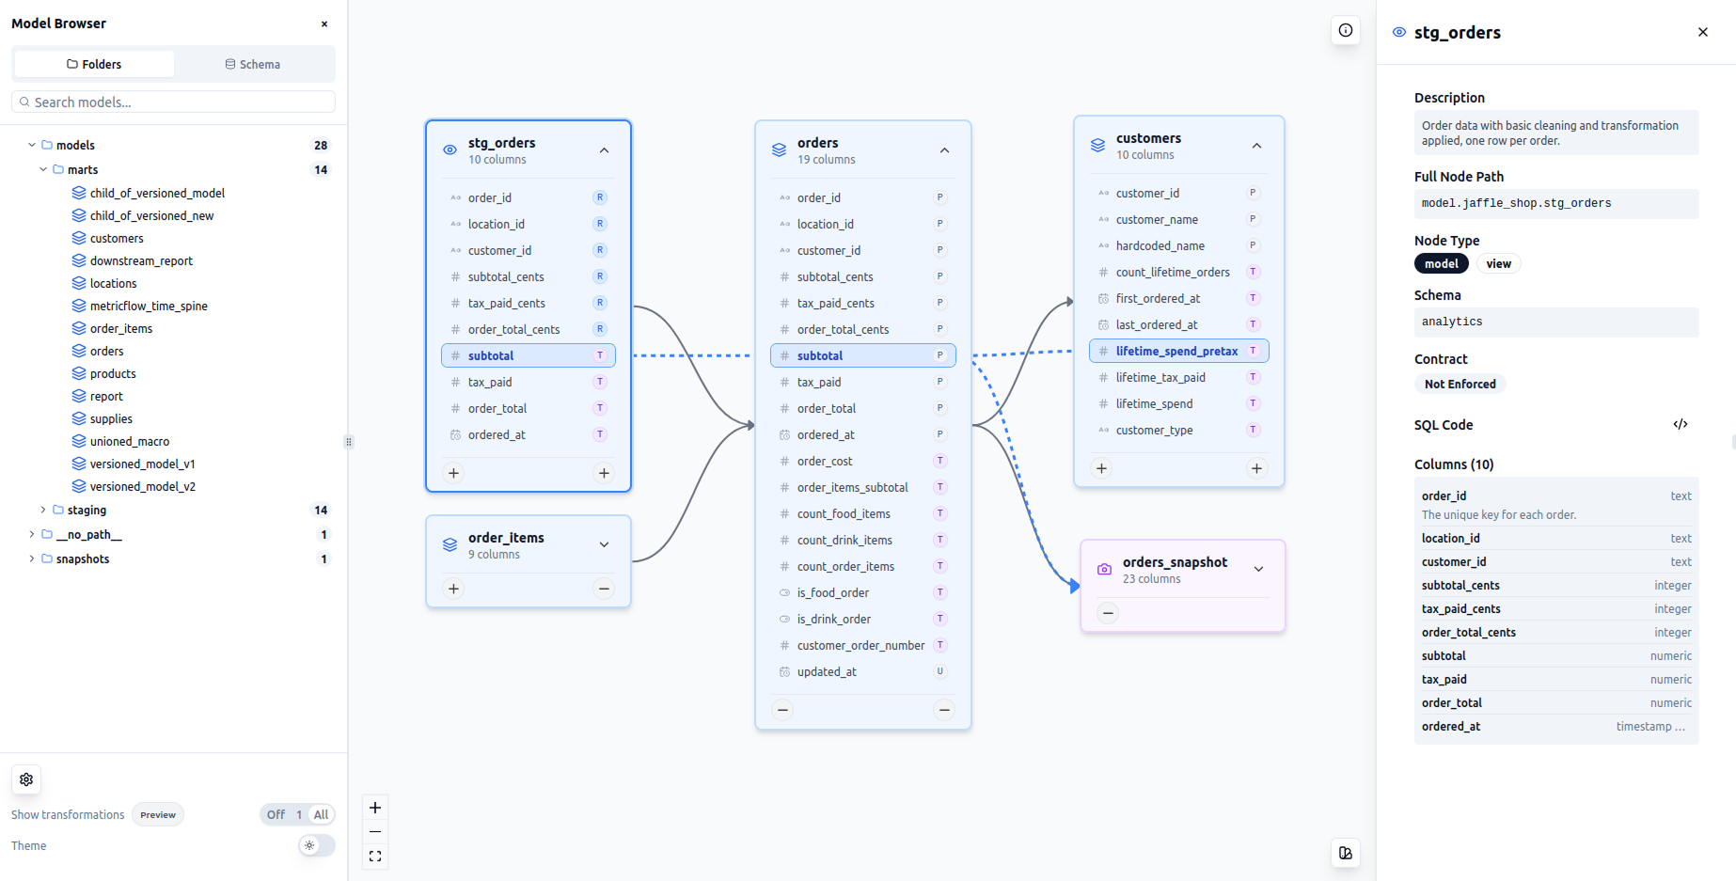Click the Preview badge button
The width and height of the screenshot is (1736, 881).
point(158,815)
